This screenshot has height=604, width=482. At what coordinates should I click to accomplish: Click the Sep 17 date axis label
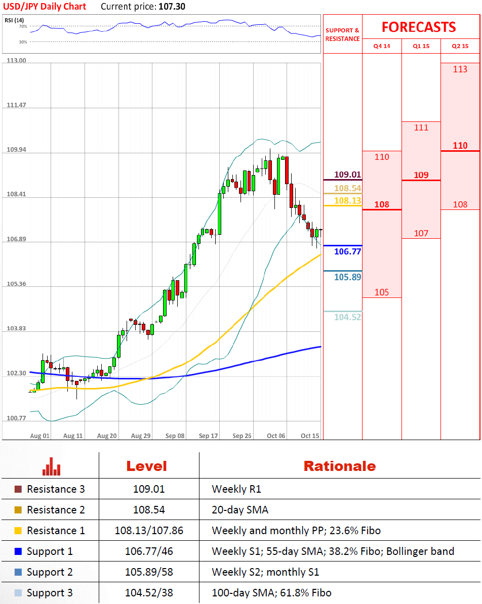[209, 436]
